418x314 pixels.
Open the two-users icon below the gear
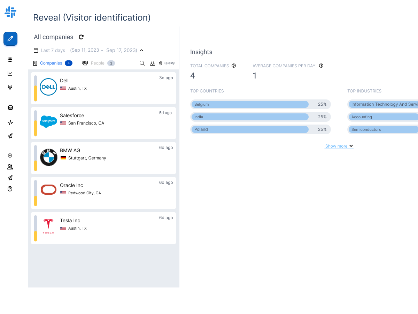pyautogui.click(x=10, y=167)
